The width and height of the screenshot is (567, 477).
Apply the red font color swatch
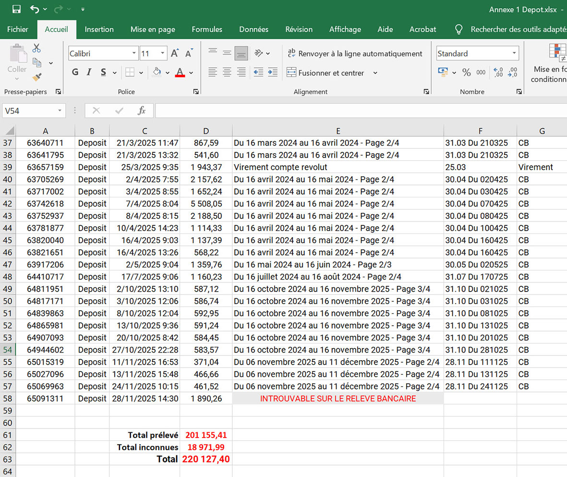coord(180,73)
